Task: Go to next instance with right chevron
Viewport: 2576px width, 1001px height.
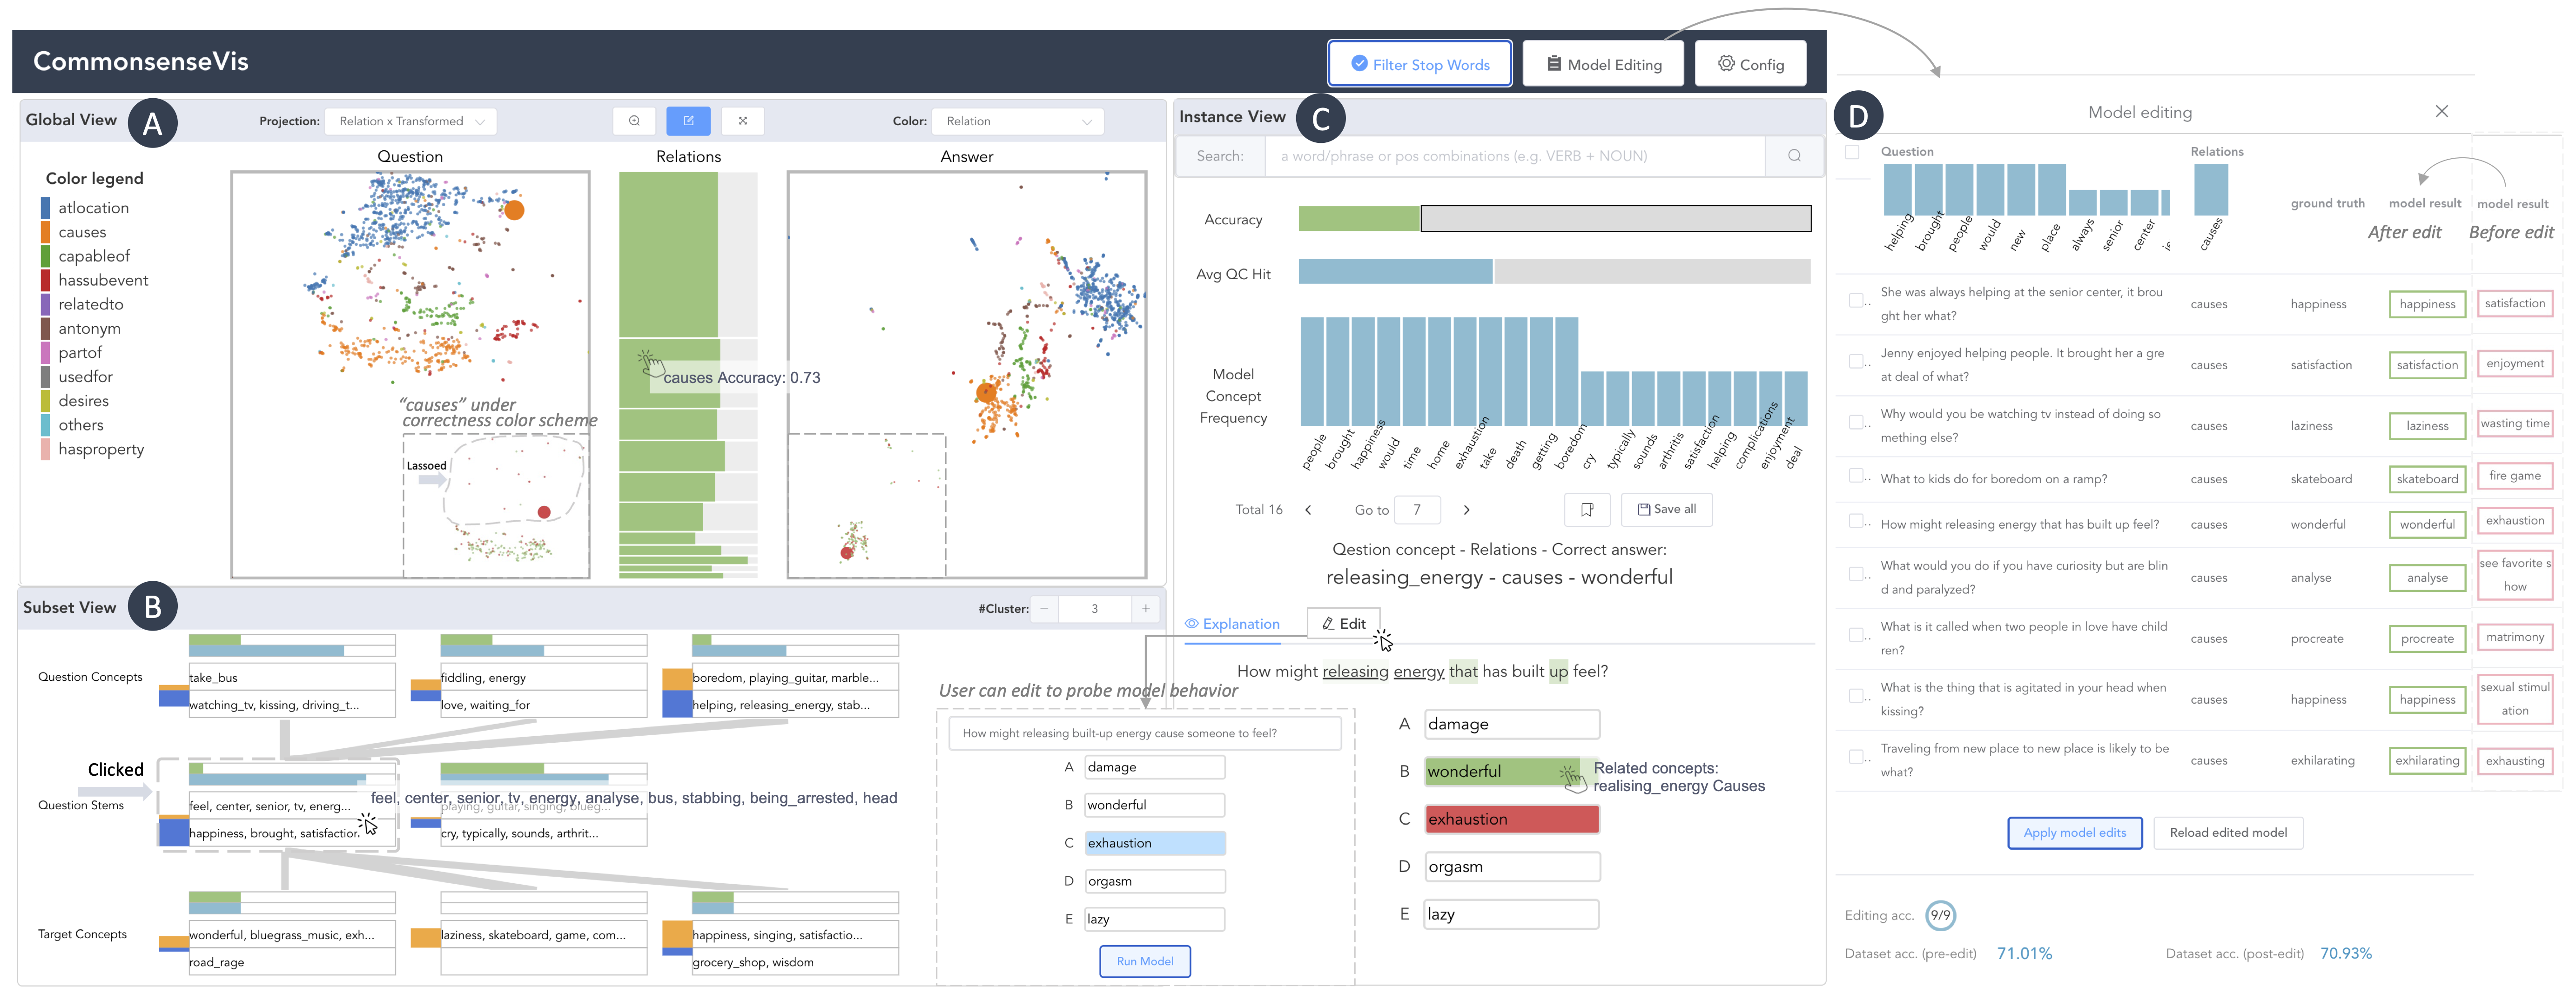Action: pos(1467,510)
